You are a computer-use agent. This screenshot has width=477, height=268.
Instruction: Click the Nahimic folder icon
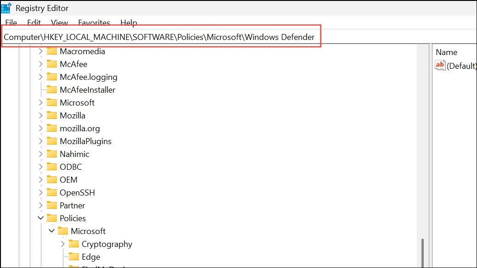click(52, 154)
